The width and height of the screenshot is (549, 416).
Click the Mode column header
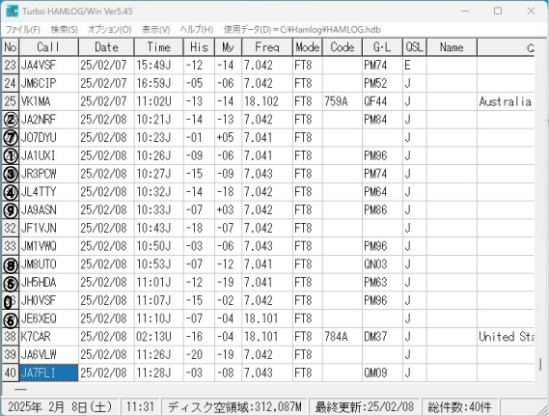(308, 47)
